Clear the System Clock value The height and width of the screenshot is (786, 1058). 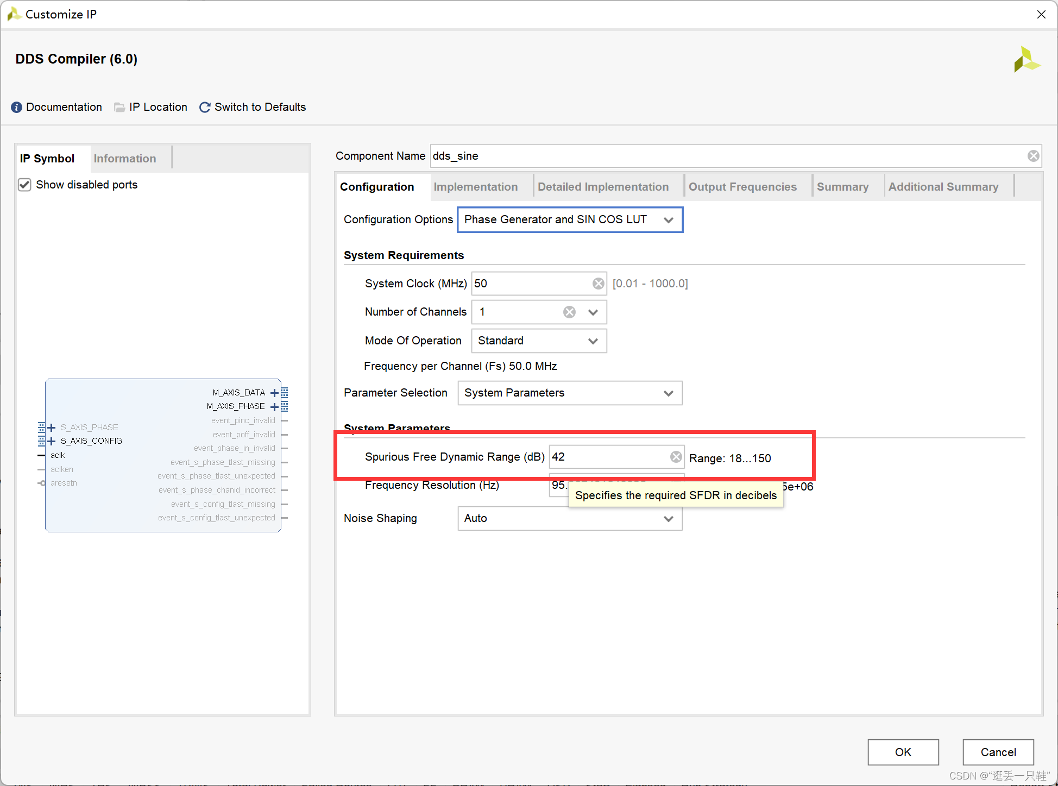pyautogui.click(x=598, y=284)
